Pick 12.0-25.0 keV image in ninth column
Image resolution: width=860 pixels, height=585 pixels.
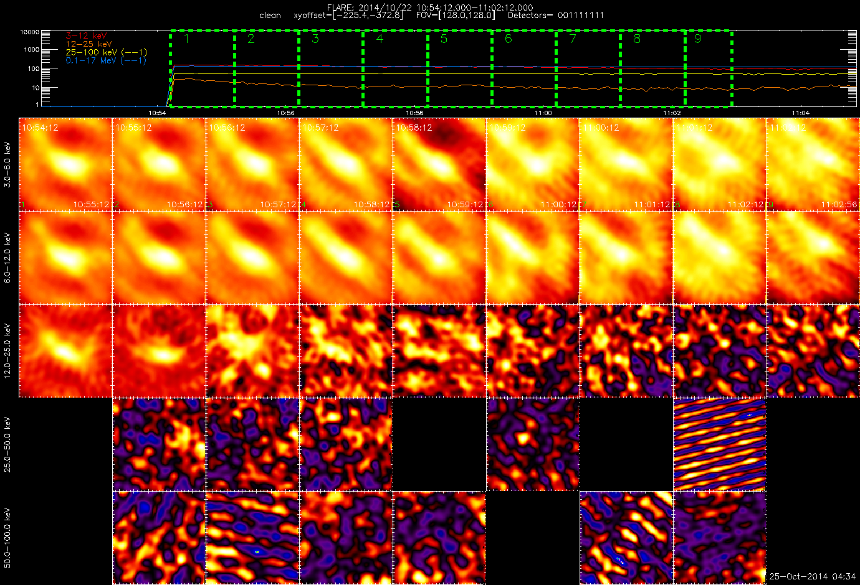[x=813, y=350]
